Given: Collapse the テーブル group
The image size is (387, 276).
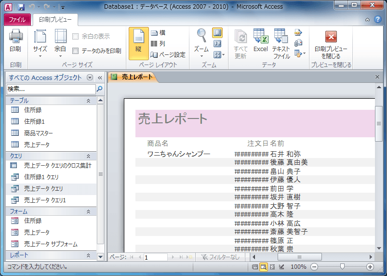Looking at the screenshot, I should tap(88, 101).
